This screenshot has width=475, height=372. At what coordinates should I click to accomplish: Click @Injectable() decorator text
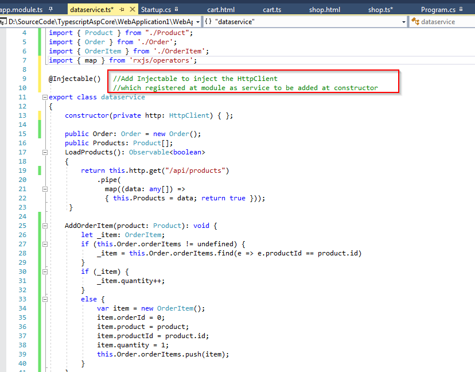coord(75,79)
